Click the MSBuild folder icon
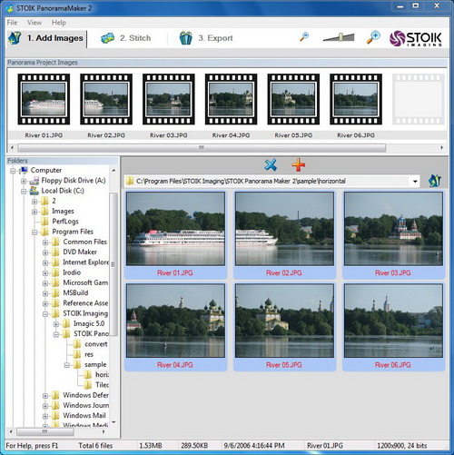 tap(55, 292)
